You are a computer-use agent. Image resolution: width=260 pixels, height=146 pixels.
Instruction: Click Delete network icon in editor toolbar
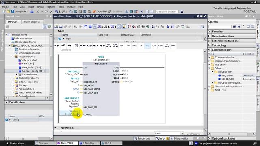61,27
